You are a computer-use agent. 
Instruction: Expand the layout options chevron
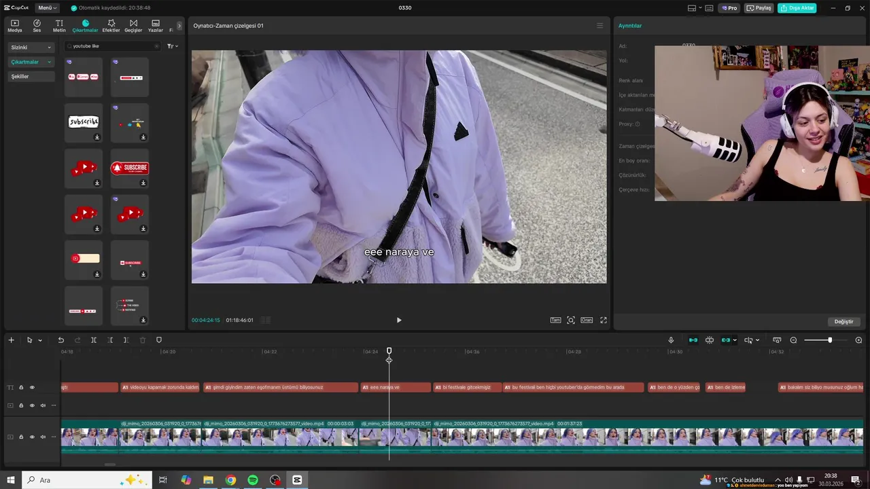[x=700, y=8]
